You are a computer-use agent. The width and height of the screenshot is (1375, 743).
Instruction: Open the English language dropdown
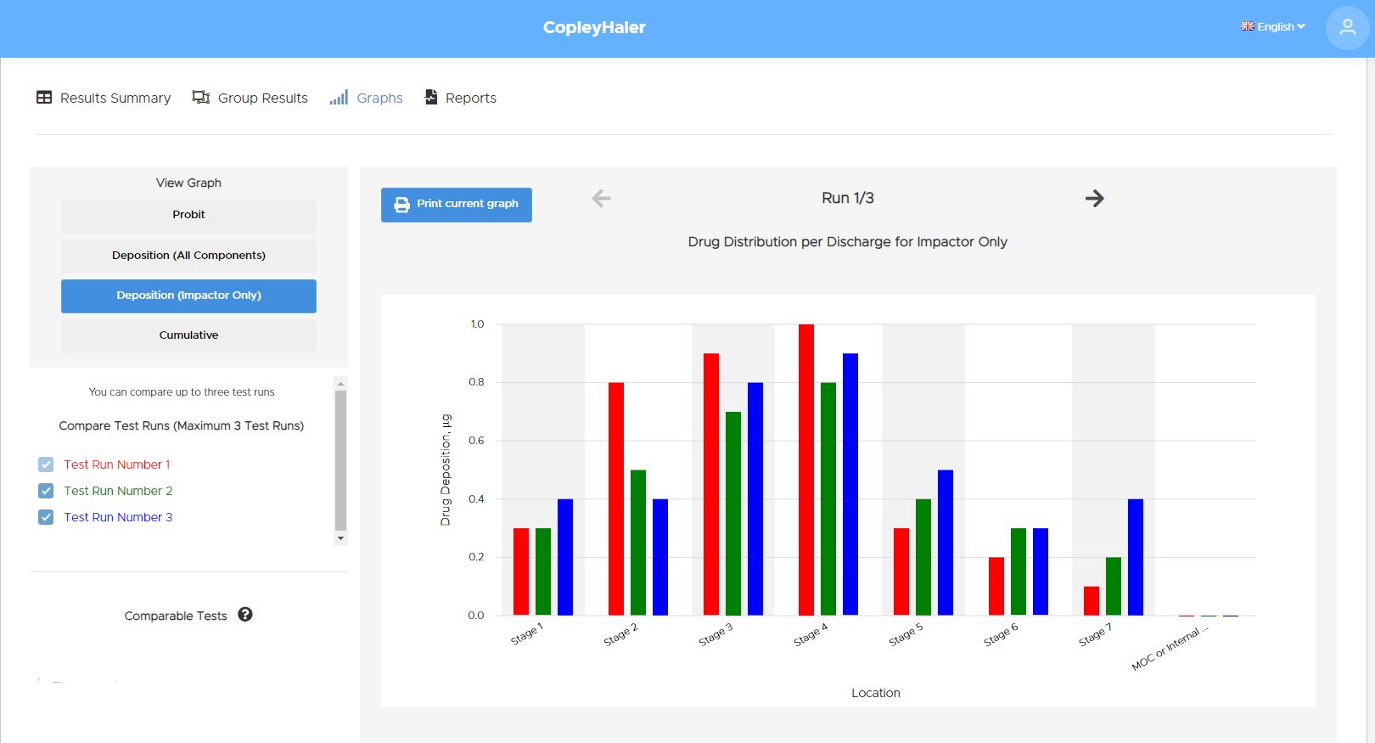(x=1272, y=27)
